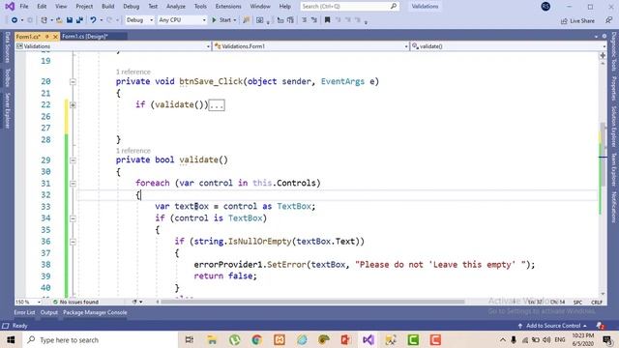The image size is (619, 348).
Task: Open the validate() member dropdown
Action: point(509,46)
